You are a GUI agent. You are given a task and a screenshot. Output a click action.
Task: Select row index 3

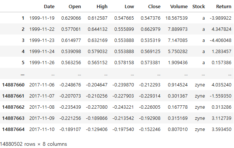coord(23,40)
